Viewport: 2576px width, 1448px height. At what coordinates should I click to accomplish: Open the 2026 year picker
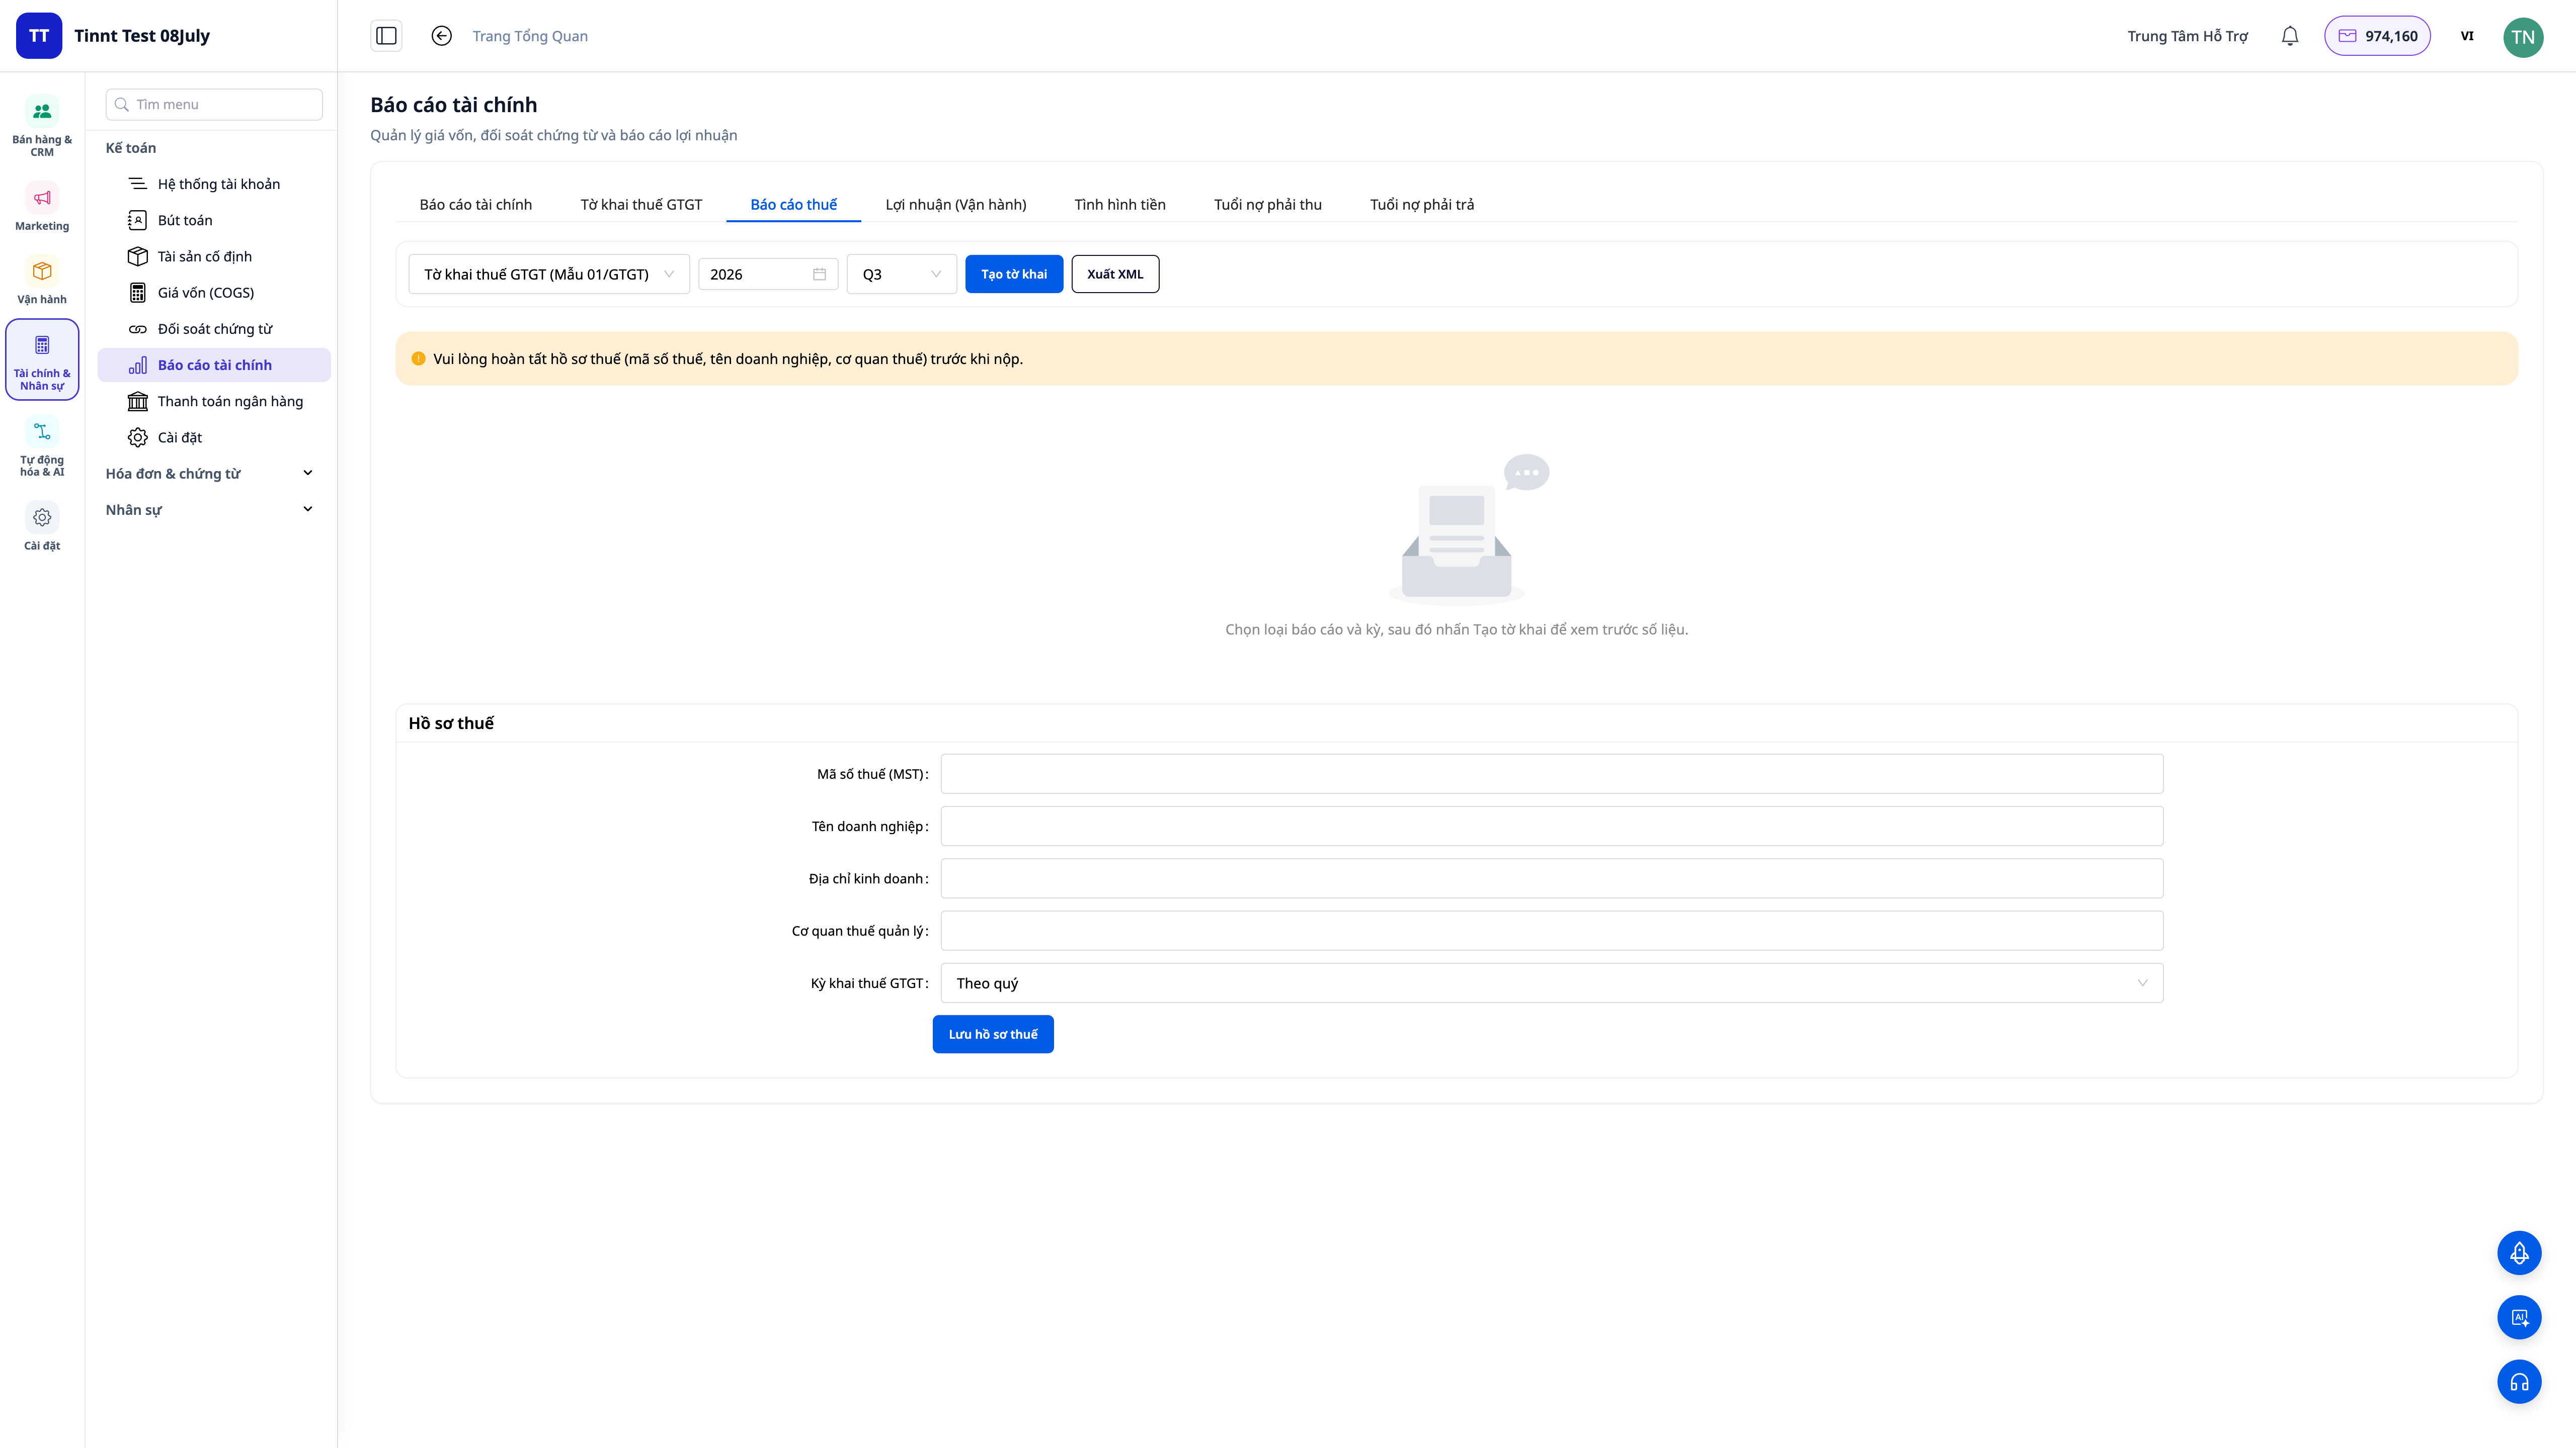coord(767,274)
